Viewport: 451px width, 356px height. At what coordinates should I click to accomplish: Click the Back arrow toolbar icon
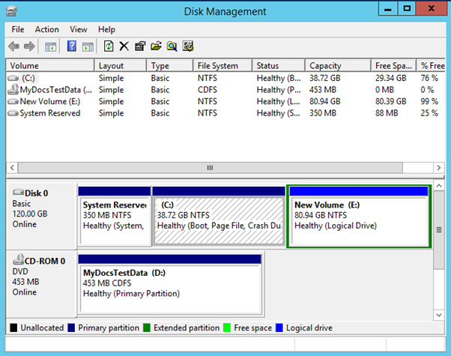(x=13, y=46)
